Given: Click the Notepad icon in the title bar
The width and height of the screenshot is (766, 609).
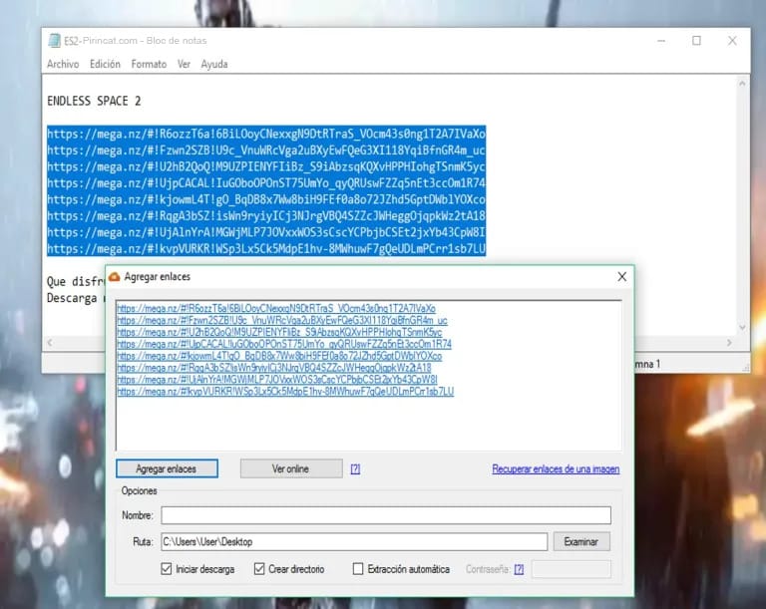Looking at the screenshot, I should 54,41.
